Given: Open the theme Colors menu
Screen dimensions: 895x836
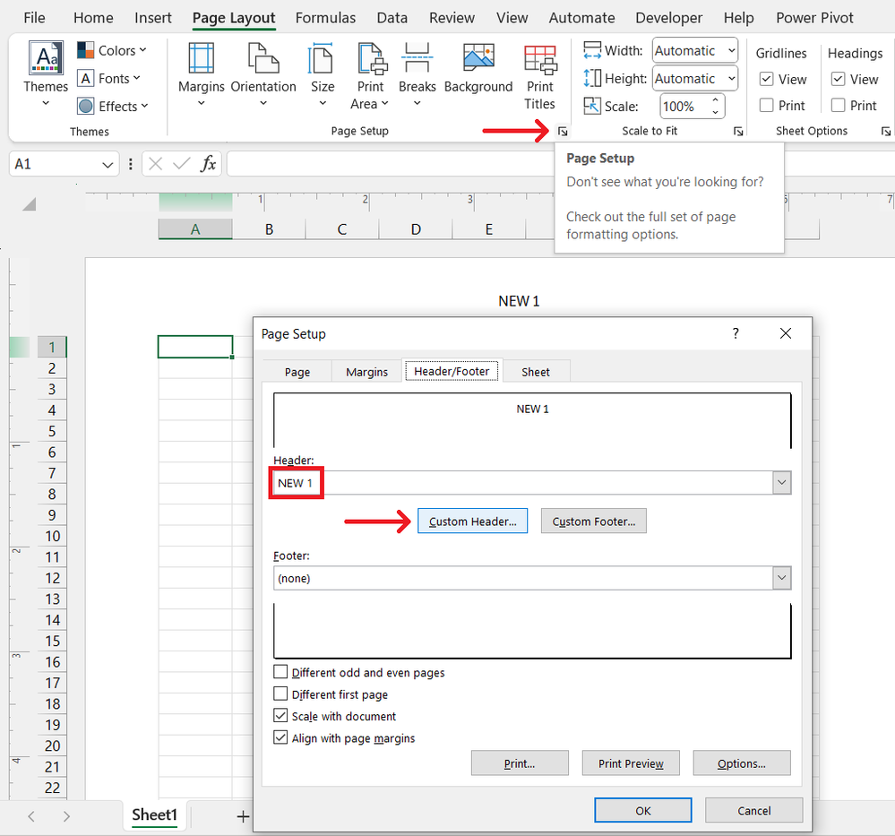Looking at the screenshot, I should click(x=112, y=50).
